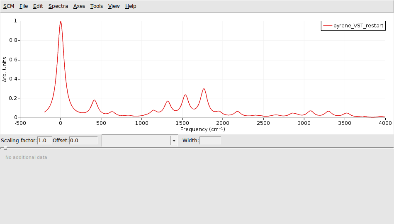Open the File menu
This screenshot has width=394, height=224.
pyautogui.click(x=24, y=6)
